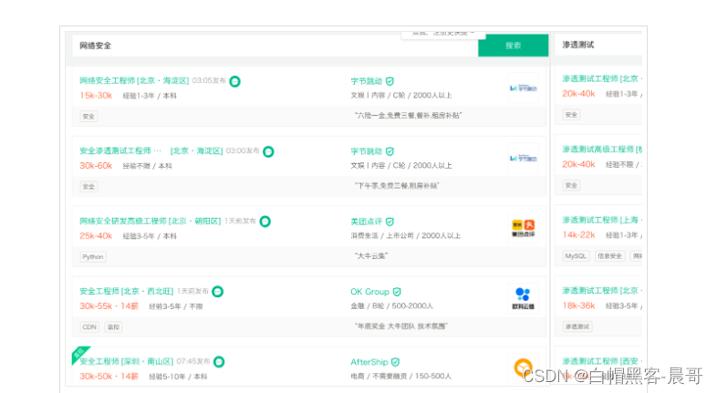717x393 pixels.
Task: Click text 大牛云集
Action: (371, 256)
